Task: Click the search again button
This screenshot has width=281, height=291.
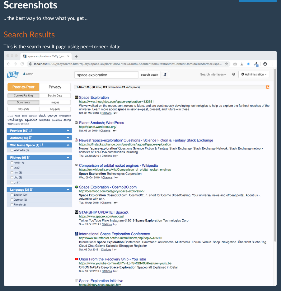Action: (x=149, y=74)
